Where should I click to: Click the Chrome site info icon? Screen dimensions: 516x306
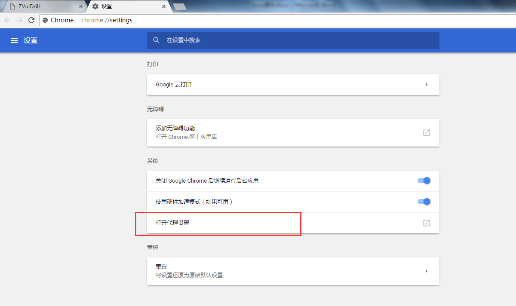[45, 20]
